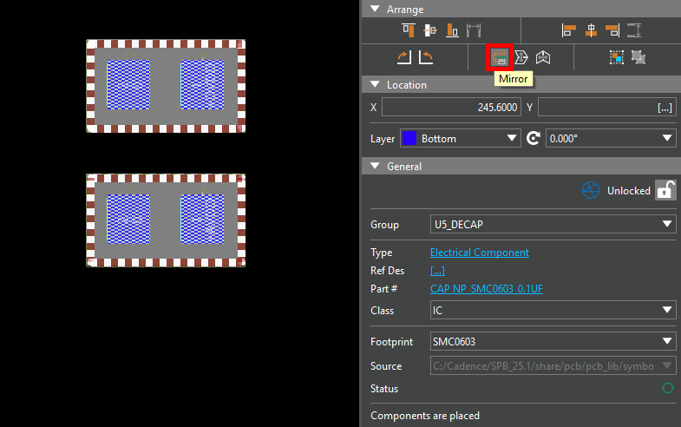Rotate selection counterclockwise

coord(426,57)
